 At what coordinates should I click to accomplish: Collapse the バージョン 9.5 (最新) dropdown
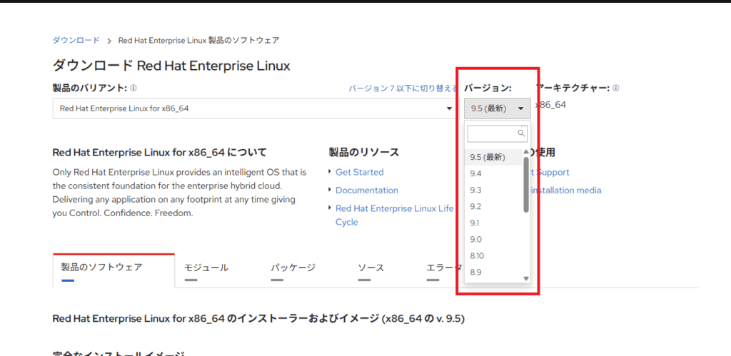pyautogui.click(x=498, y=108)
